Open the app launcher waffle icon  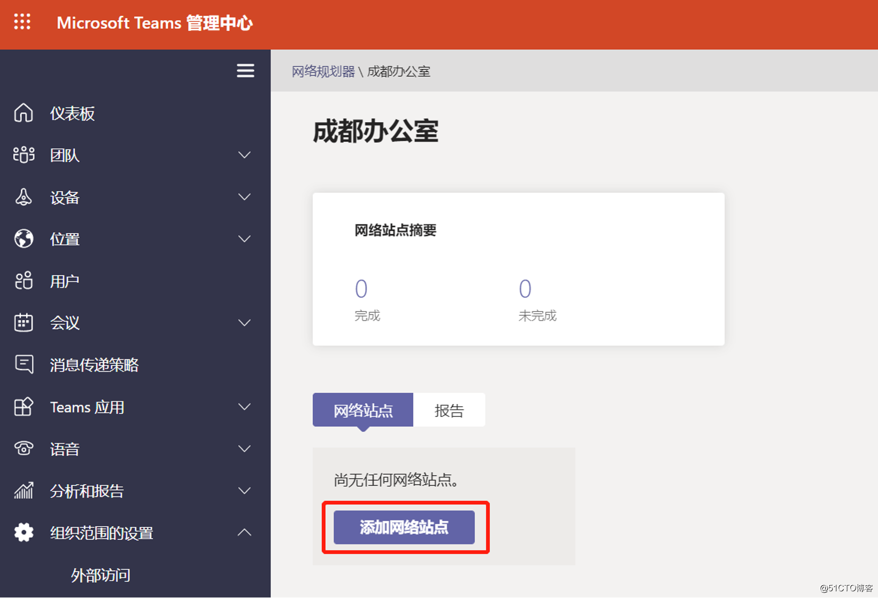point(22,22)
